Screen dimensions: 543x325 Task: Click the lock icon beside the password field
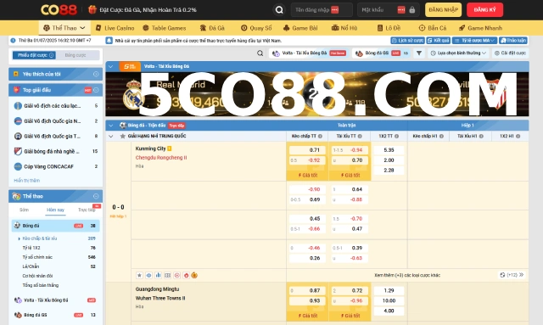click(x=411, y=9)
